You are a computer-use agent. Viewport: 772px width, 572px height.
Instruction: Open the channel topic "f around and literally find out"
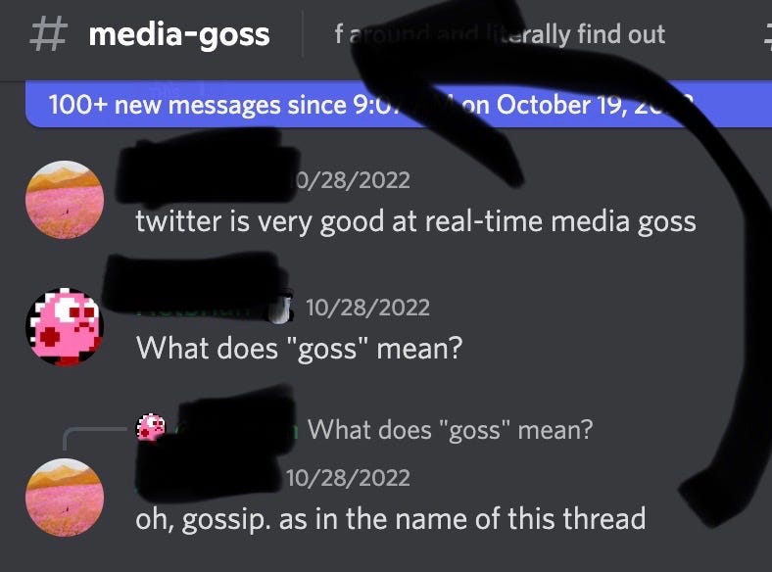tap(500, 34)
